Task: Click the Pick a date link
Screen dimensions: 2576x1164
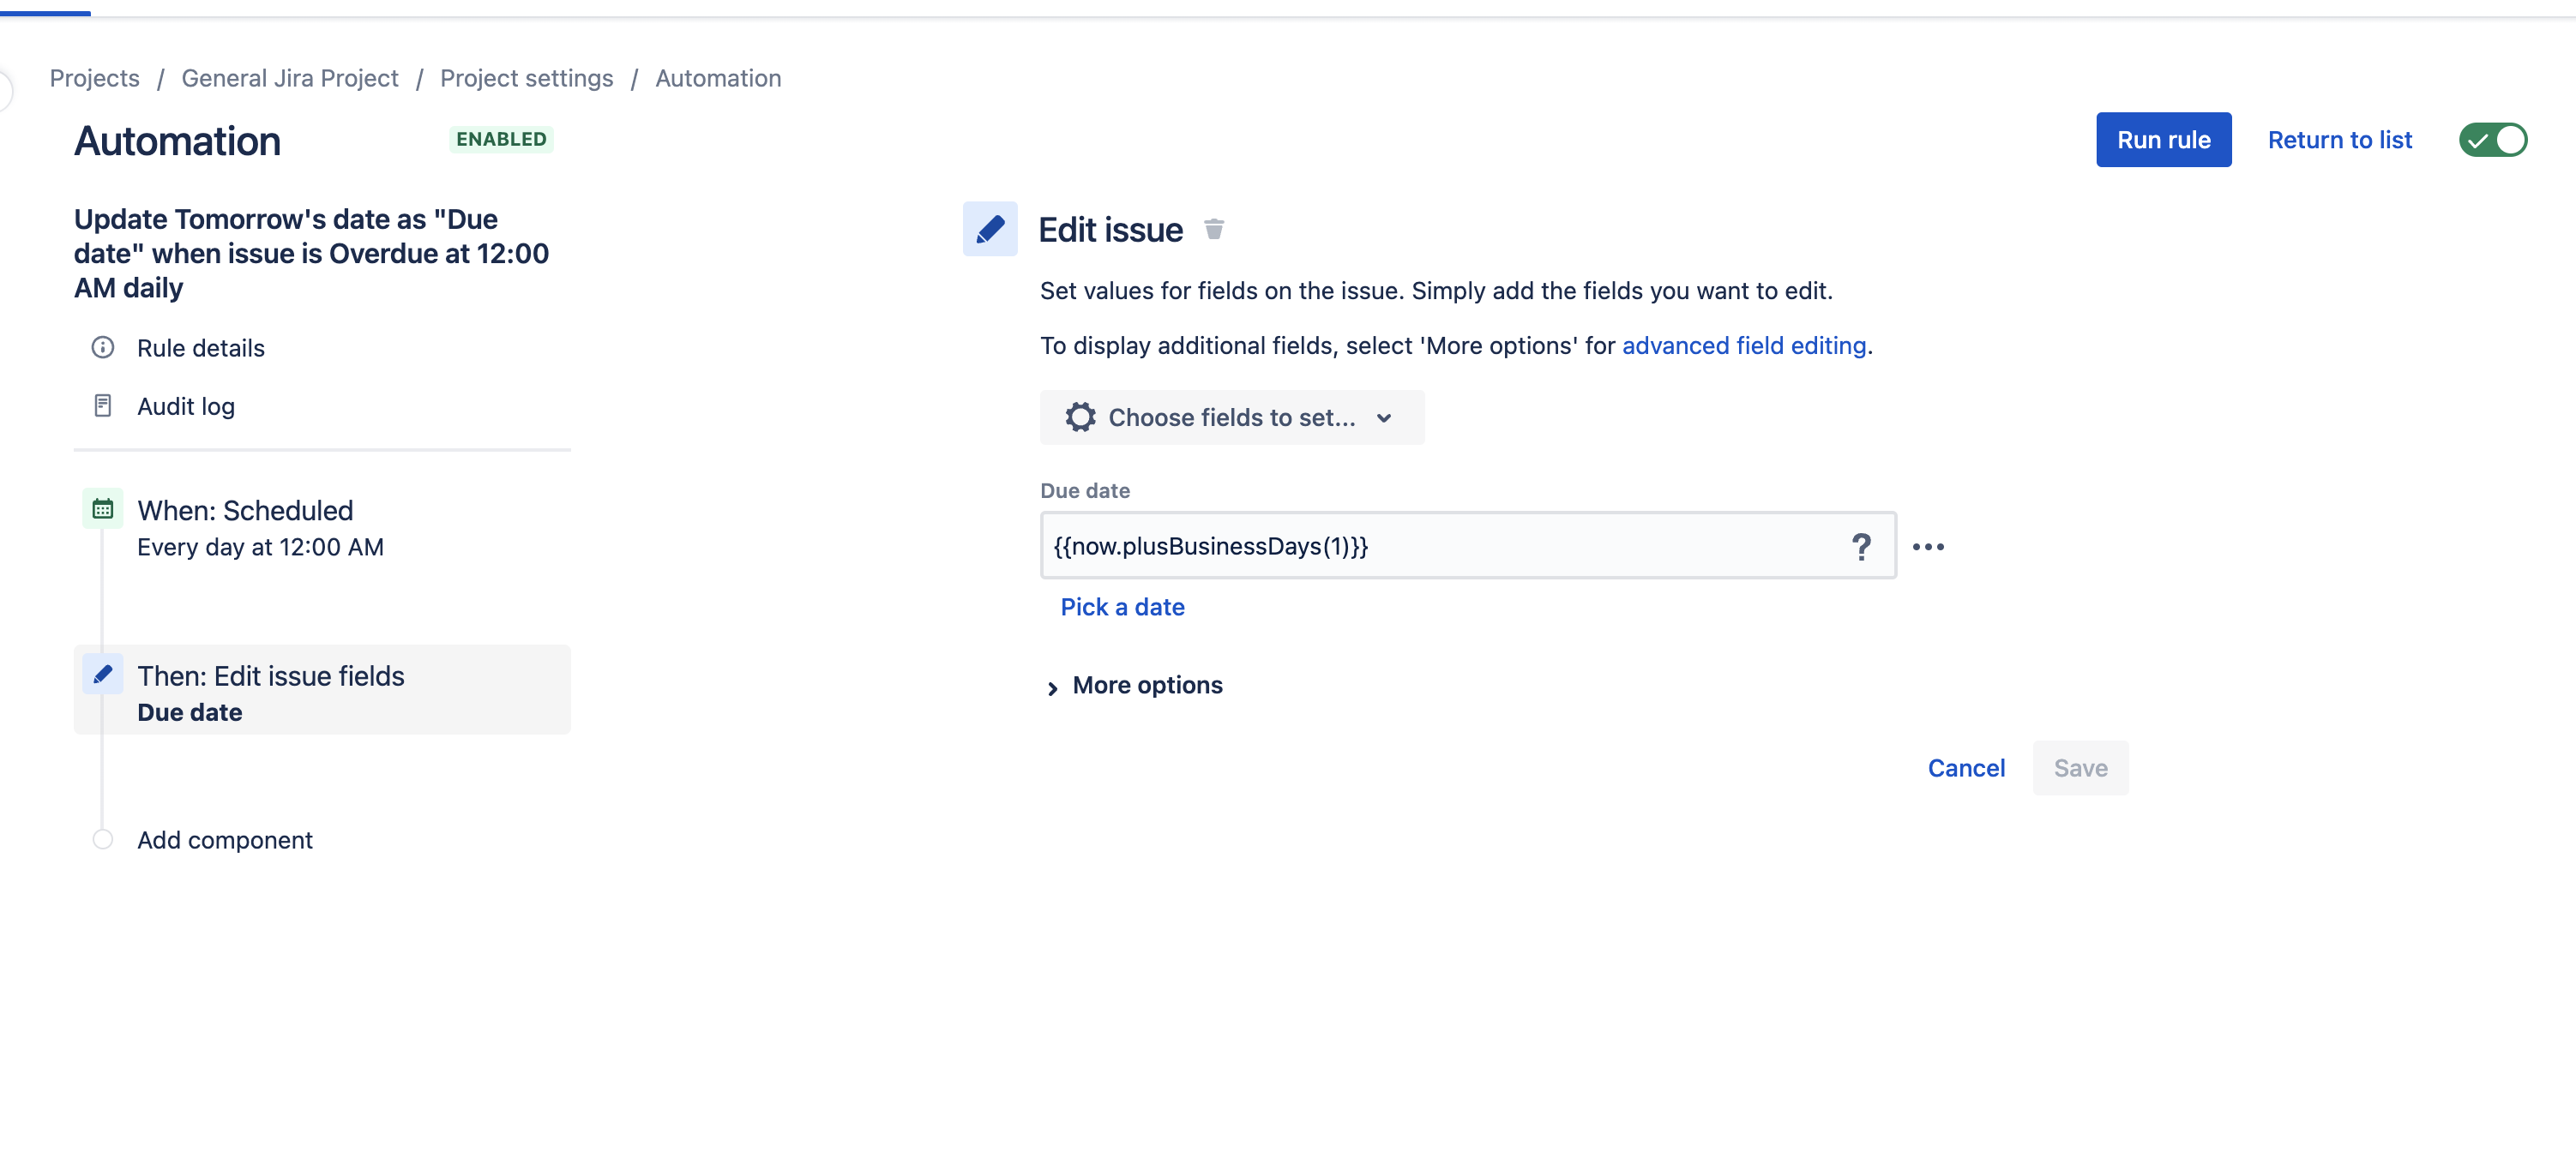Action: click(x=1122, y=607)
